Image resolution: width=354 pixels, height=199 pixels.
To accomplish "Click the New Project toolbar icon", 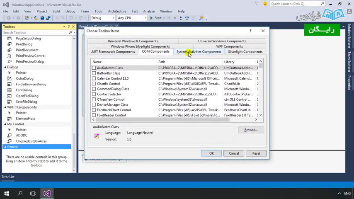I will (27, 18).
